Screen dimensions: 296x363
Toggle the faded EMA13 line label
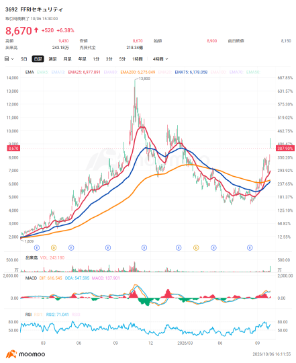(x=58, y=72)
